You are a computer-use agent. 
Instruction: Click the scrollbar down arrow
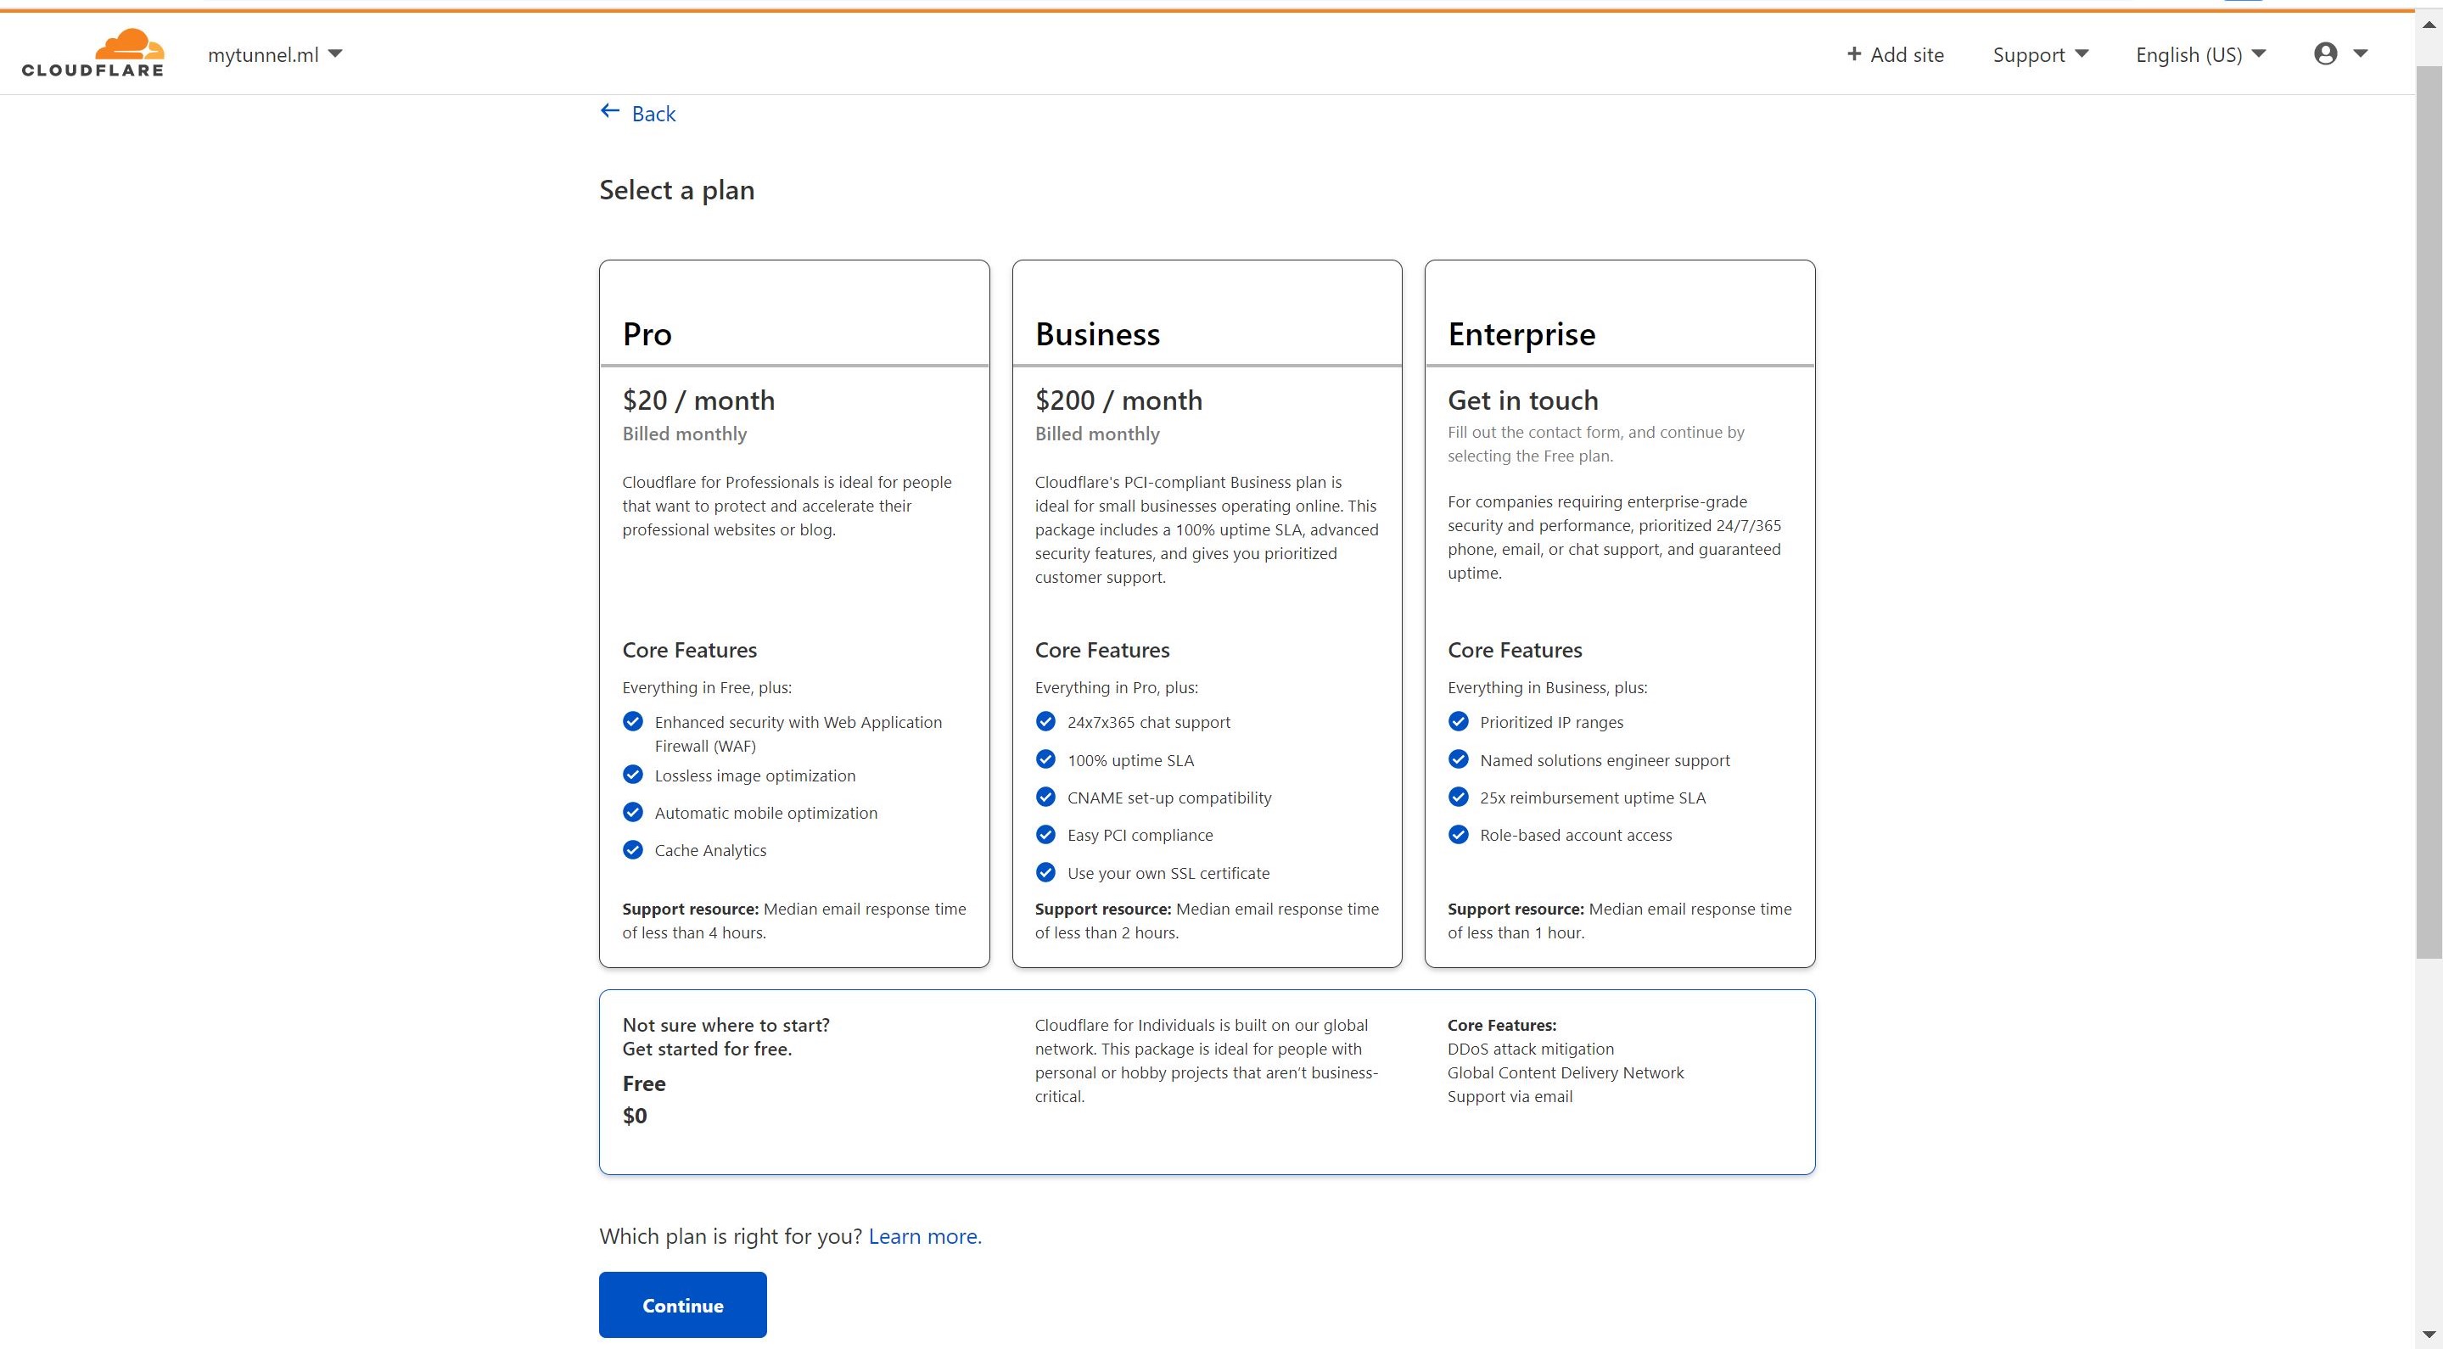[x=2429, y=1335]
